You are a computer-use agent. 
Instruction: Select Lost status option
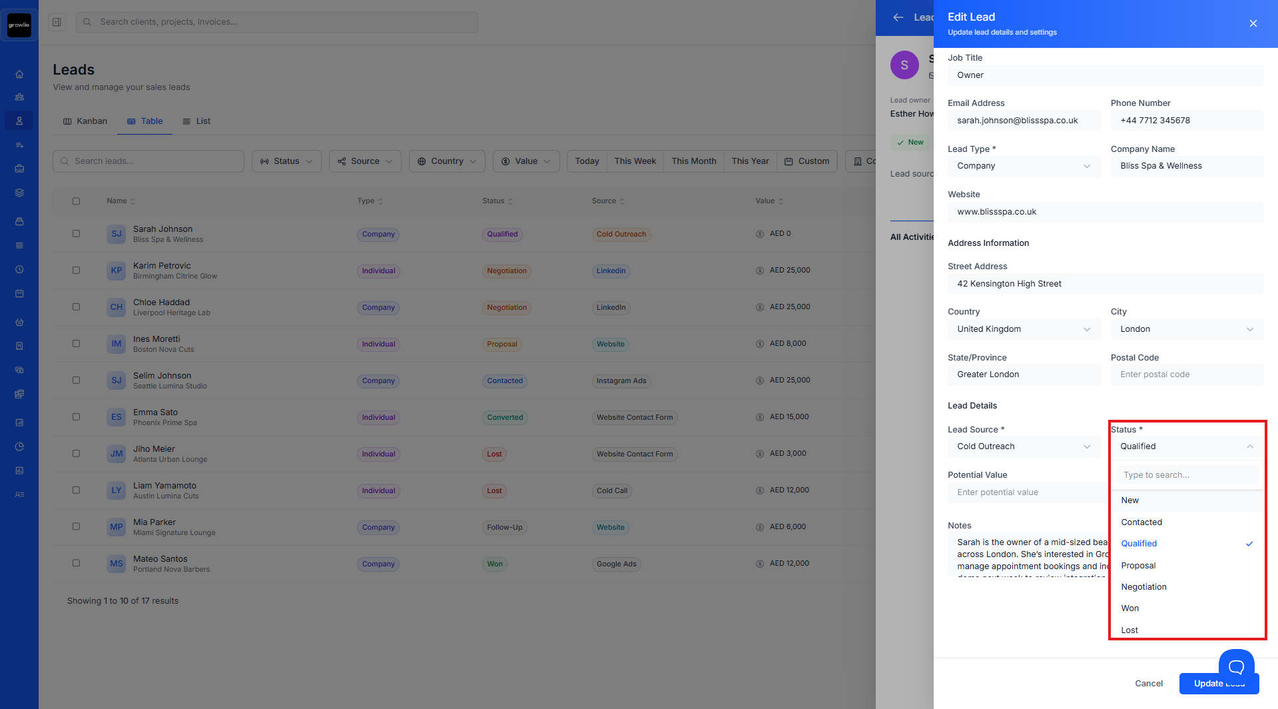tap(1187, 630)
